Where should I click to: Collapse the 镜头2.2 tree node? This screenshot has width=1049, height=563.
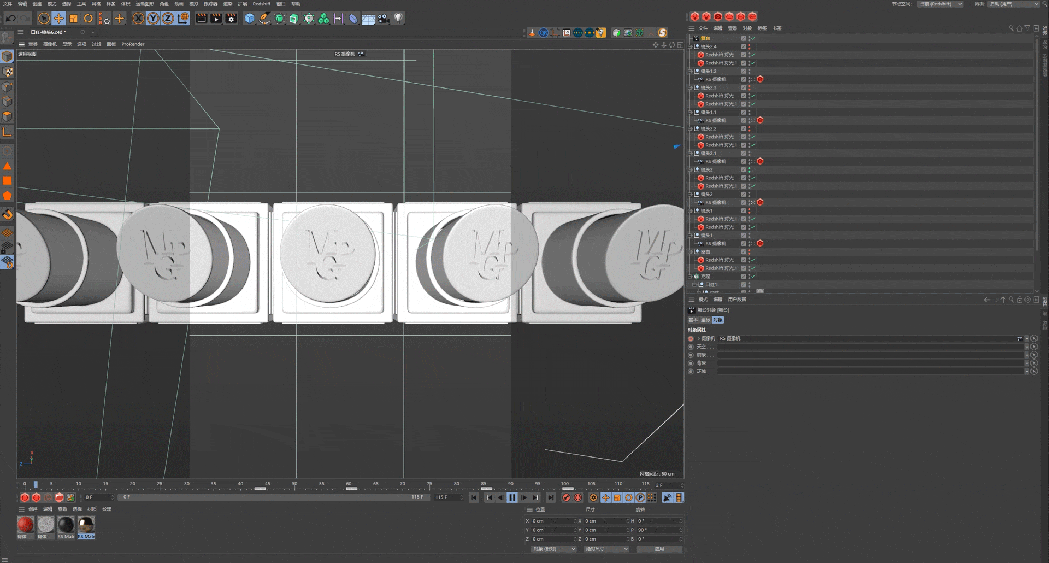(x=690, y=128)
